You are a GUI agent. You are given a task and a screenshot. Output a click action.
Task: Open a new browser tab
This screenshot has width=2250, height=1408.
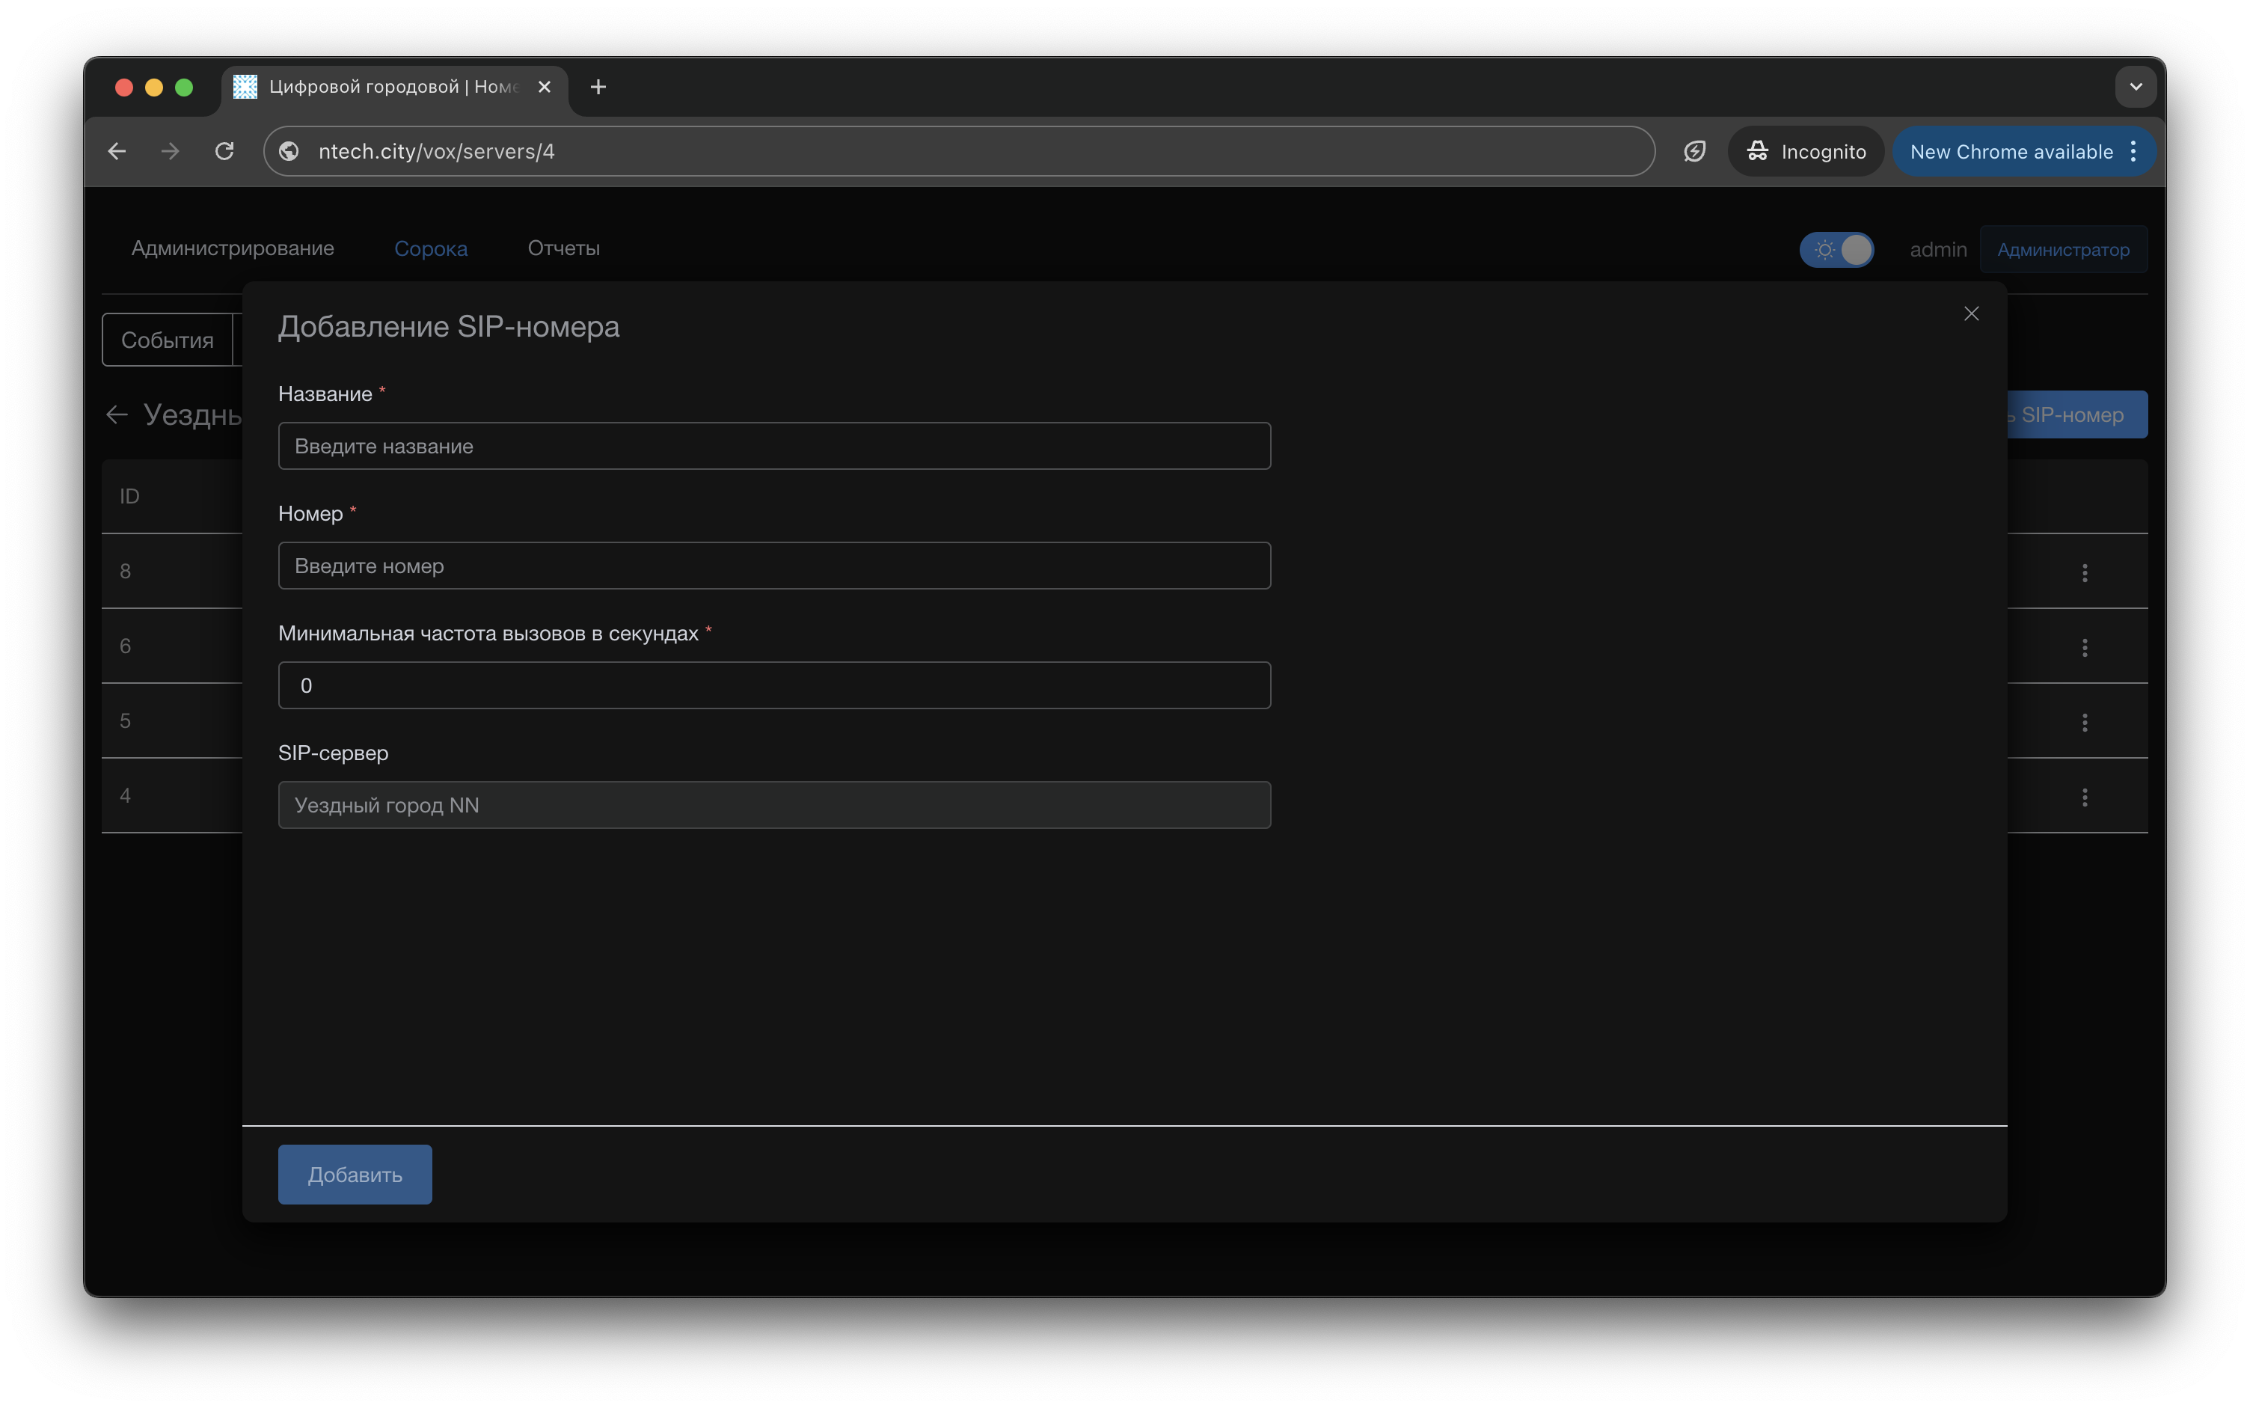coord(598,87)
